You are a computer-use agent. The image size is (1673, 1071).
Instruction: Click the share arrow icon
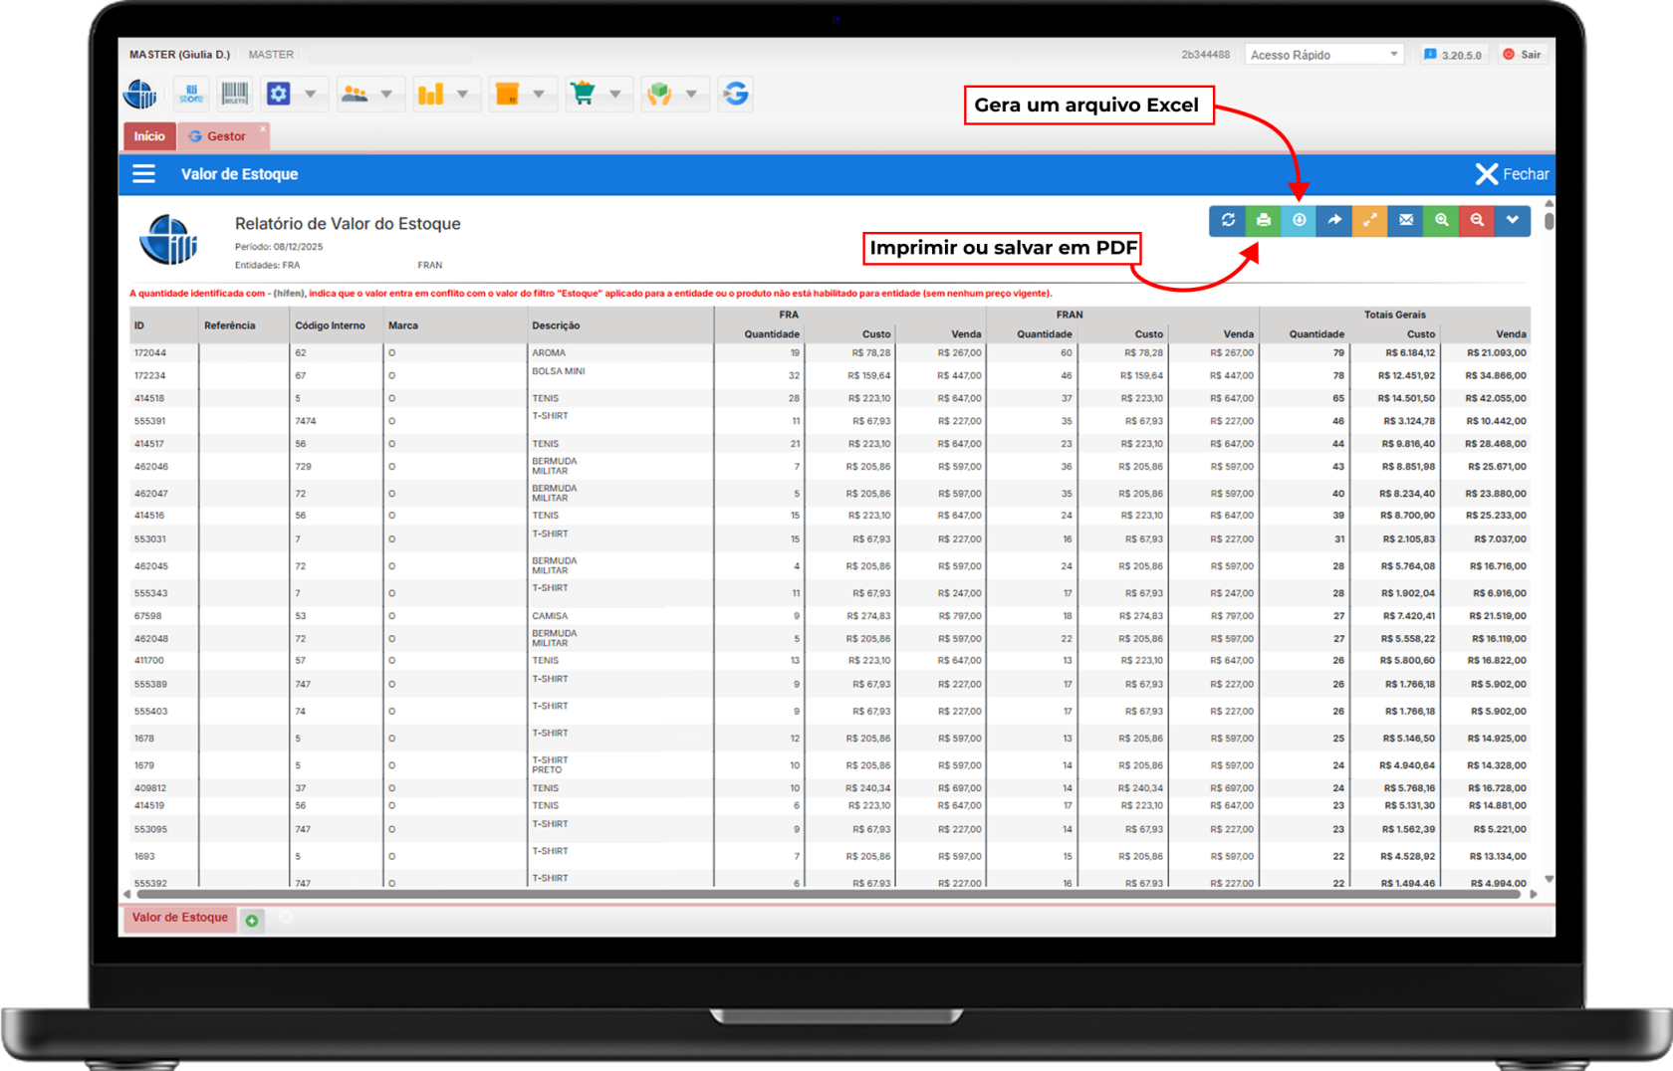click(1334, 220)
